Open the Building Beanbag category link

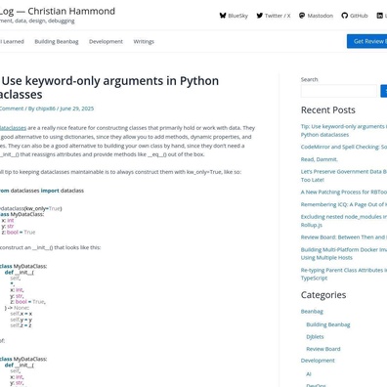coord(328,324)
